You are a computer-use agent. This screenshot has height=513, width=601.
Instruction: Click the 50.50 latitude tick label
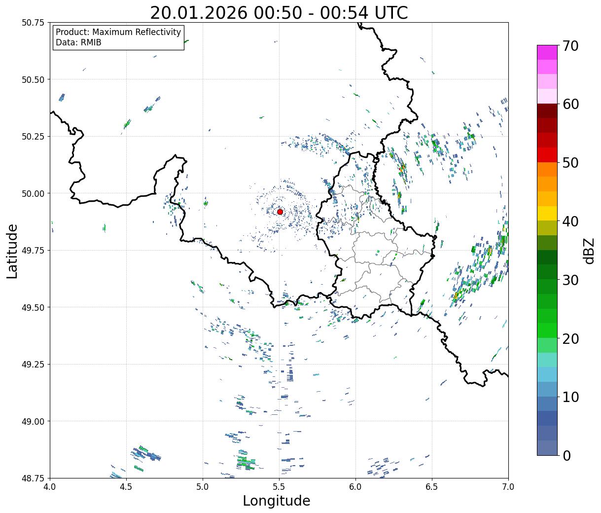click(x=33, y=79)
